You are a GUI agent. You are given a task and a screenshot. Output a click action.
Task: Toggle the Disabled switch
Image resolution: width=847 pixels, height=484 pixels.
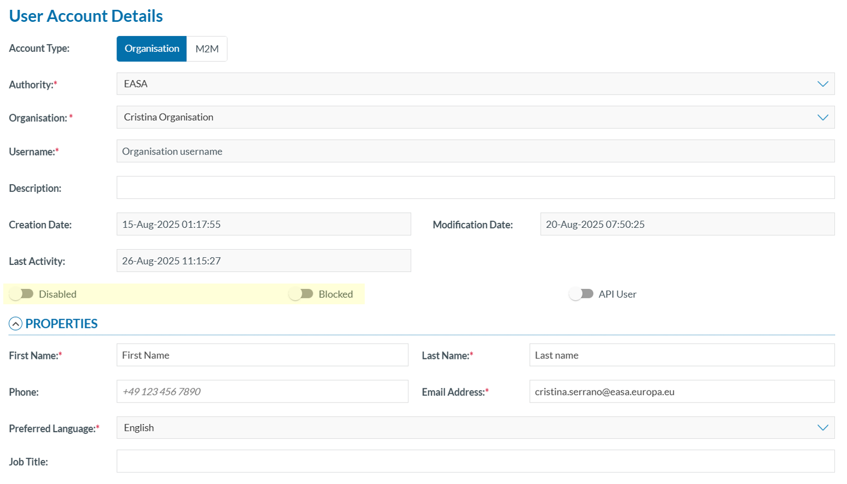pyautogui.click(x=22, y=294)
